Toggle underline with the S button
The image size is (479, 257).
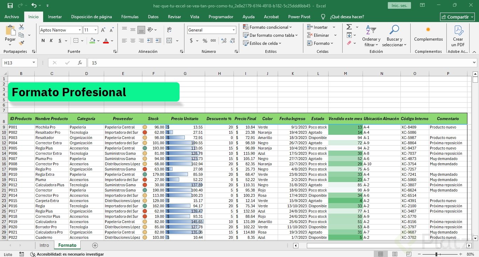click(x=60, y=41)
